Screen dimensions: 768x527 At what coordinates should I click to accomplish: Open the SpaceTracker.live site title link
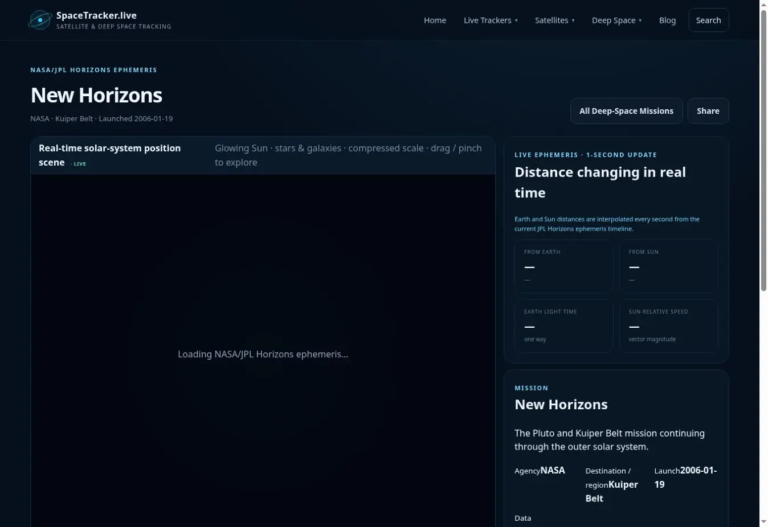(96, 15)
